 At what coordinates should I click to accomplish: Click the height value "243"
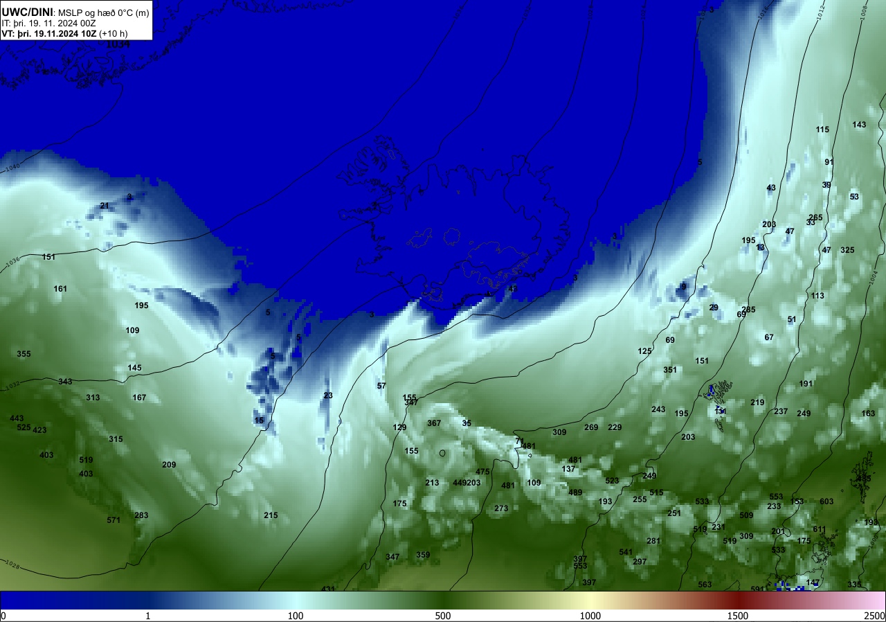point(658,409)
